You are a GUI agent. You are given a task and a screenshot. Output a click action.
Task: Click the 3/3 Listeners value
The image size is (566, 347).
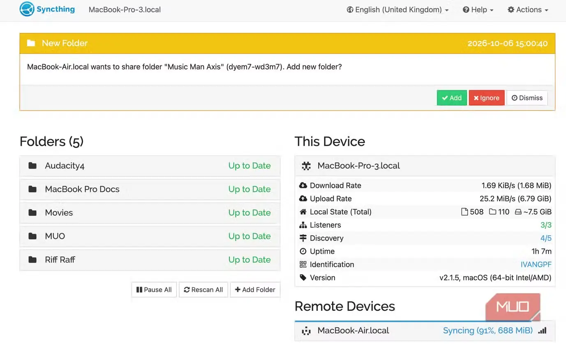pyautogui.click(x=546, y=225)
